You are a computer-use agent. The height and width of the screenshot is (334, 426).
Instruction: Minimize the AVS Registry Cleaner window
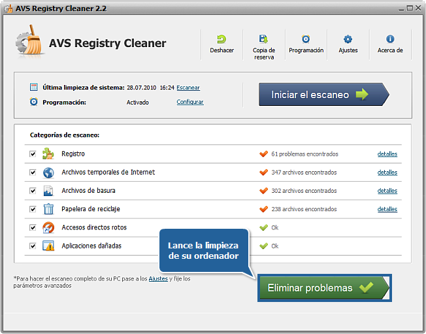point(401,8)
